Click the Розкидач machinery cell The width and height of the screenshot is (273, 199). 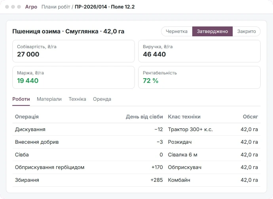[x=180, y=142]
